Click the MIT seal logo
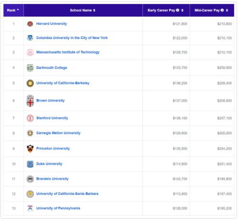Image resolution: width=239 pixels, height=222 pixels. point(30,52)
